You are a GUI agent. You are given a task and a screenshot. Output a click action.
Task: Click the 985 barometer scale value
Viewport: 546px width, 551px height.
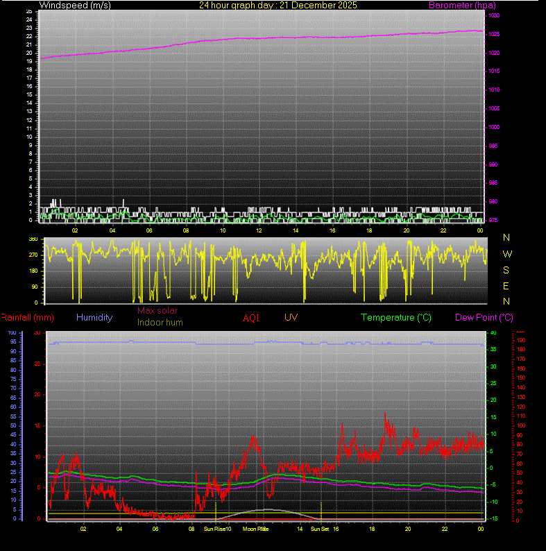493,183
